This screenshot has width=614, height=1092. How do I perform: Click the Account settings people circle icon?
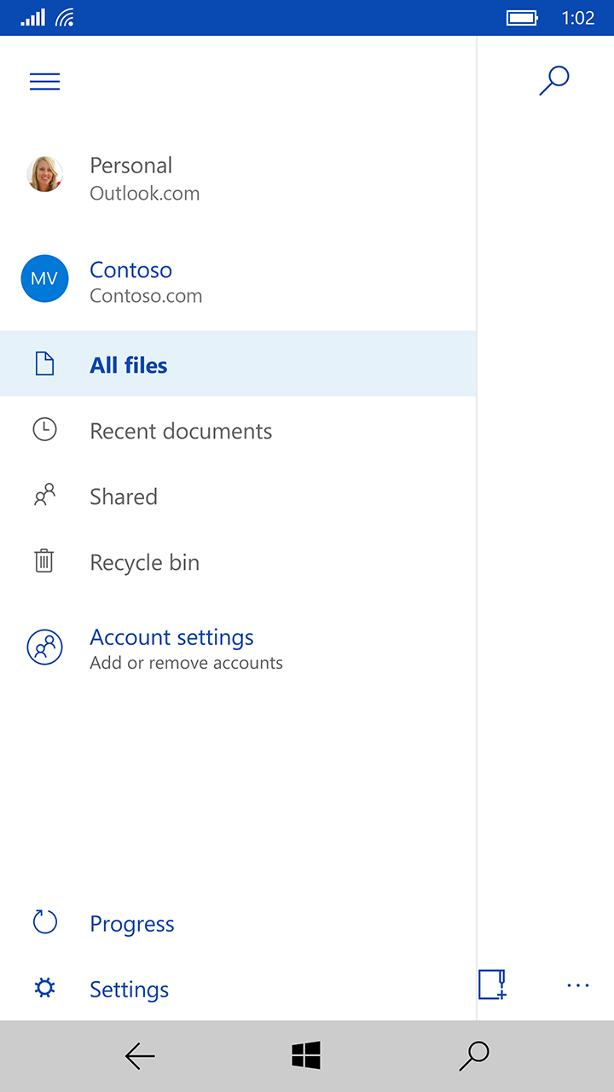(x=44, y=648)
